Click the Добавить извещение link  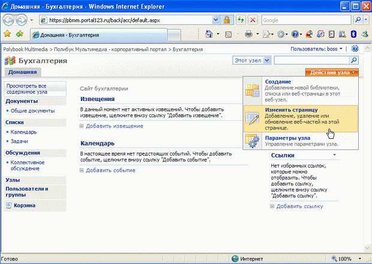(114, 126)
